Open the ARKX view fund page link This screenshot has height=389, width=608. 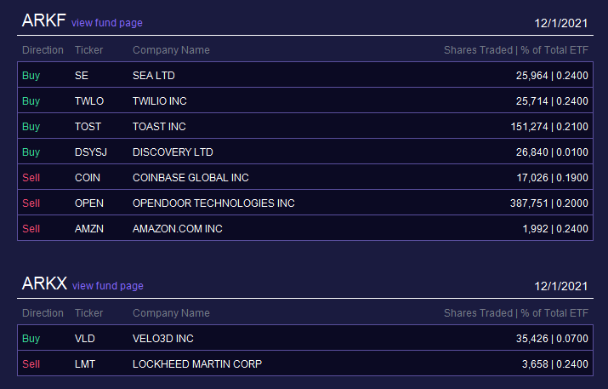tap(107, 286)
